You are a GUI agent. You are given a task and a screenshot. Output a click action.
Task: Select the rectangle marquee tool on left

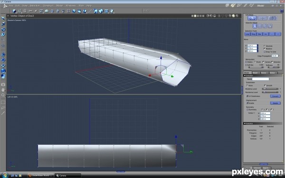click(3, 103)
